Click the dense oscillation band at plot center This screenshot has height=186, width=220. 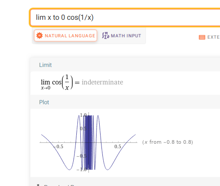coord(89,142)
